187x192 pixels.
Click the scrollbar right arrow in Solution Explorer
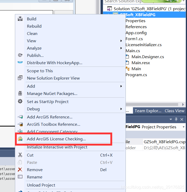(183, 104)
